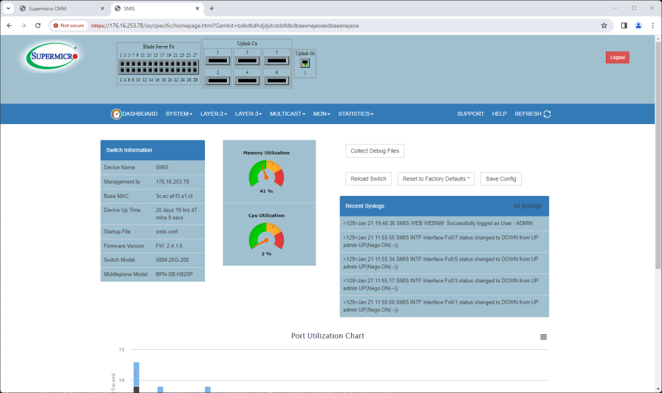Open the Port Utilization Chart hamburger menu
The height and width of the screenshot is (393, 662).
point(543,337)
